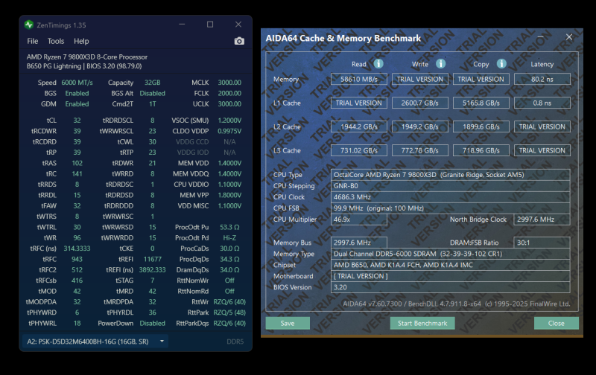596x375 pixels.
Task: Click the CPU Stepping GNR-B0 field
Action: (x=451, y=185)
